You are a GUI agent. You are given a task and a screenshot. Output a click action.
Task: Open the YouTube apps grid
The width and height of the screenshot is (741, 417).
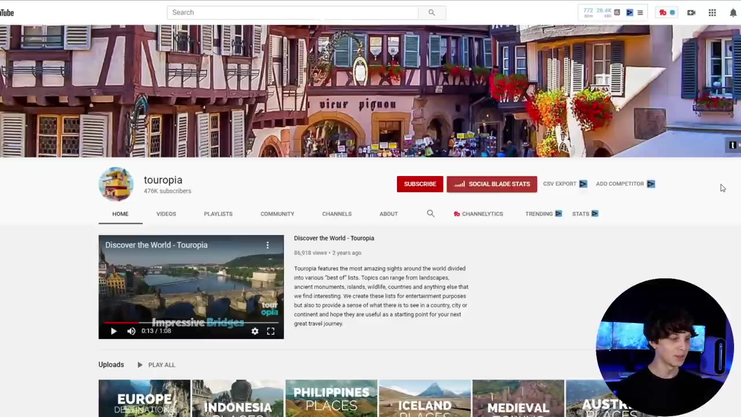713,13
